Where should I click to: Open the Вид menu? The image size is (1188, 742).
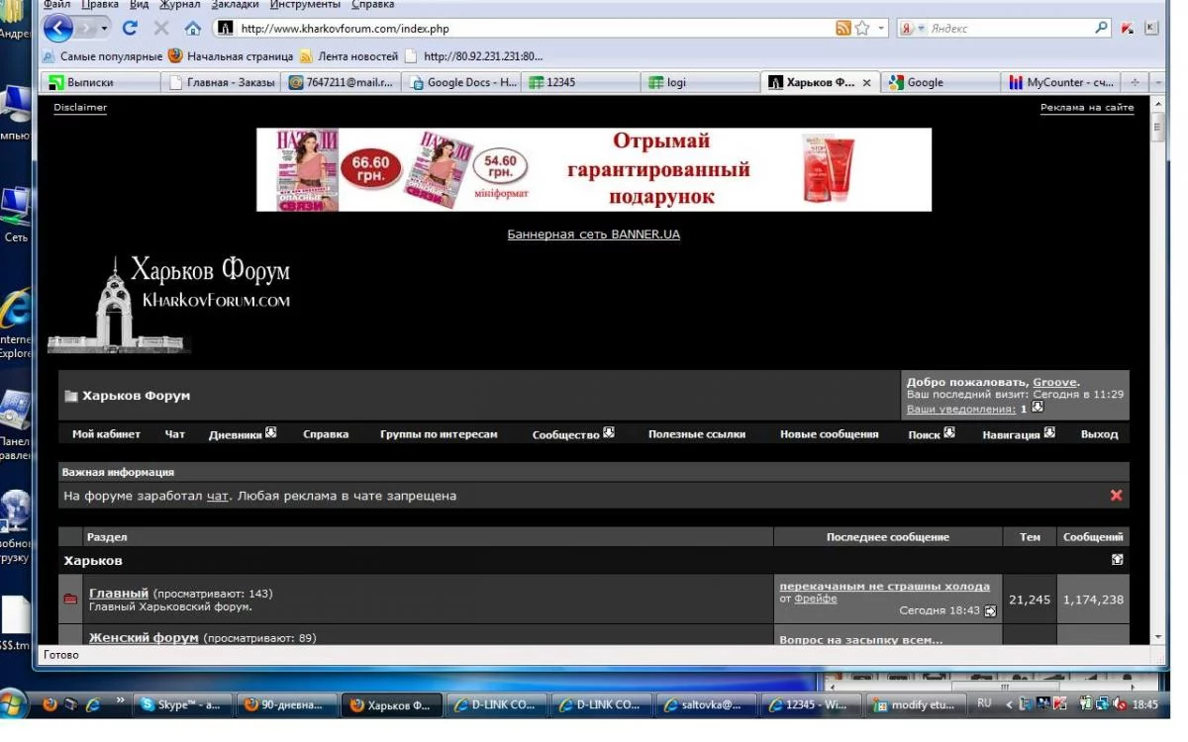click(x=139, y=5)
